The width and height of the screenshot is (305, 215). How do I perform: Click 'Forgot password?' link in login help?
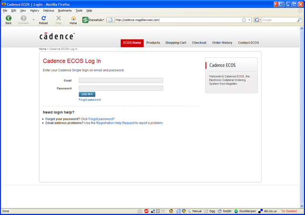102,119
